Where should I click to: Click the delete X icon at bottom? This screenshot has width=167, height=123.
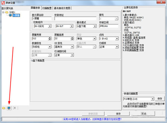click(15, 108)
